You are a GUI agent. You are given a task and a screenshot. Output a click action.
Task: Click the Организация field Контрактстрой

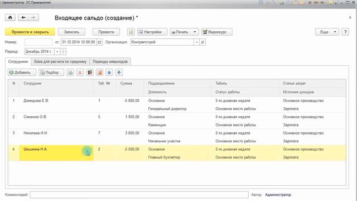pos(162,42)
